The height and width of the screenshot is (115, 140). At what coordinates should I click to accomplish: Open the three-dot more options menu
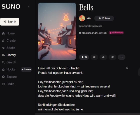point(122,57)
